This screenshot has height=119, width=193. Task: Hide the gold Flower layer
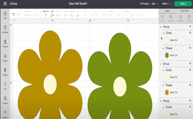click(190, 85)
